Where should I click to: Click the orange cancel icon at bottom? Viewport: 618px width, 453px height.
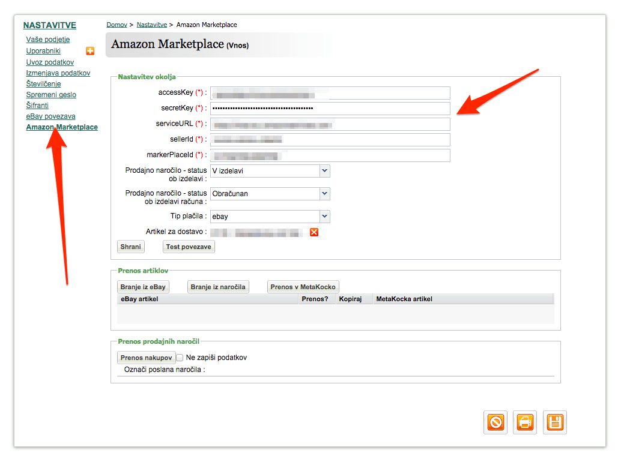pos(495,422)
